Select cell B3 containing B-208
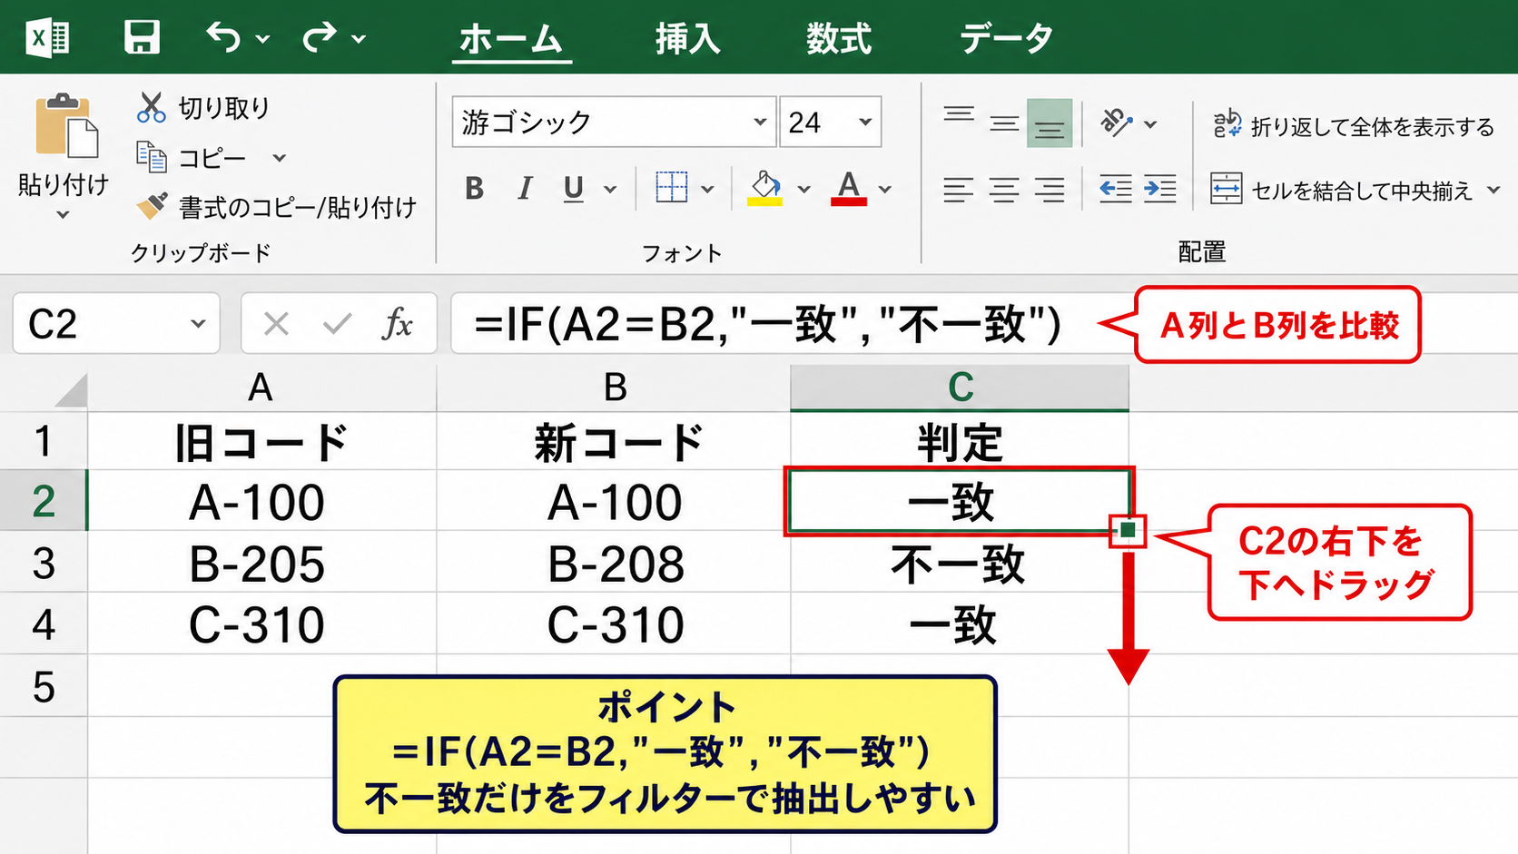1518x854 pixels. point(614,563)
